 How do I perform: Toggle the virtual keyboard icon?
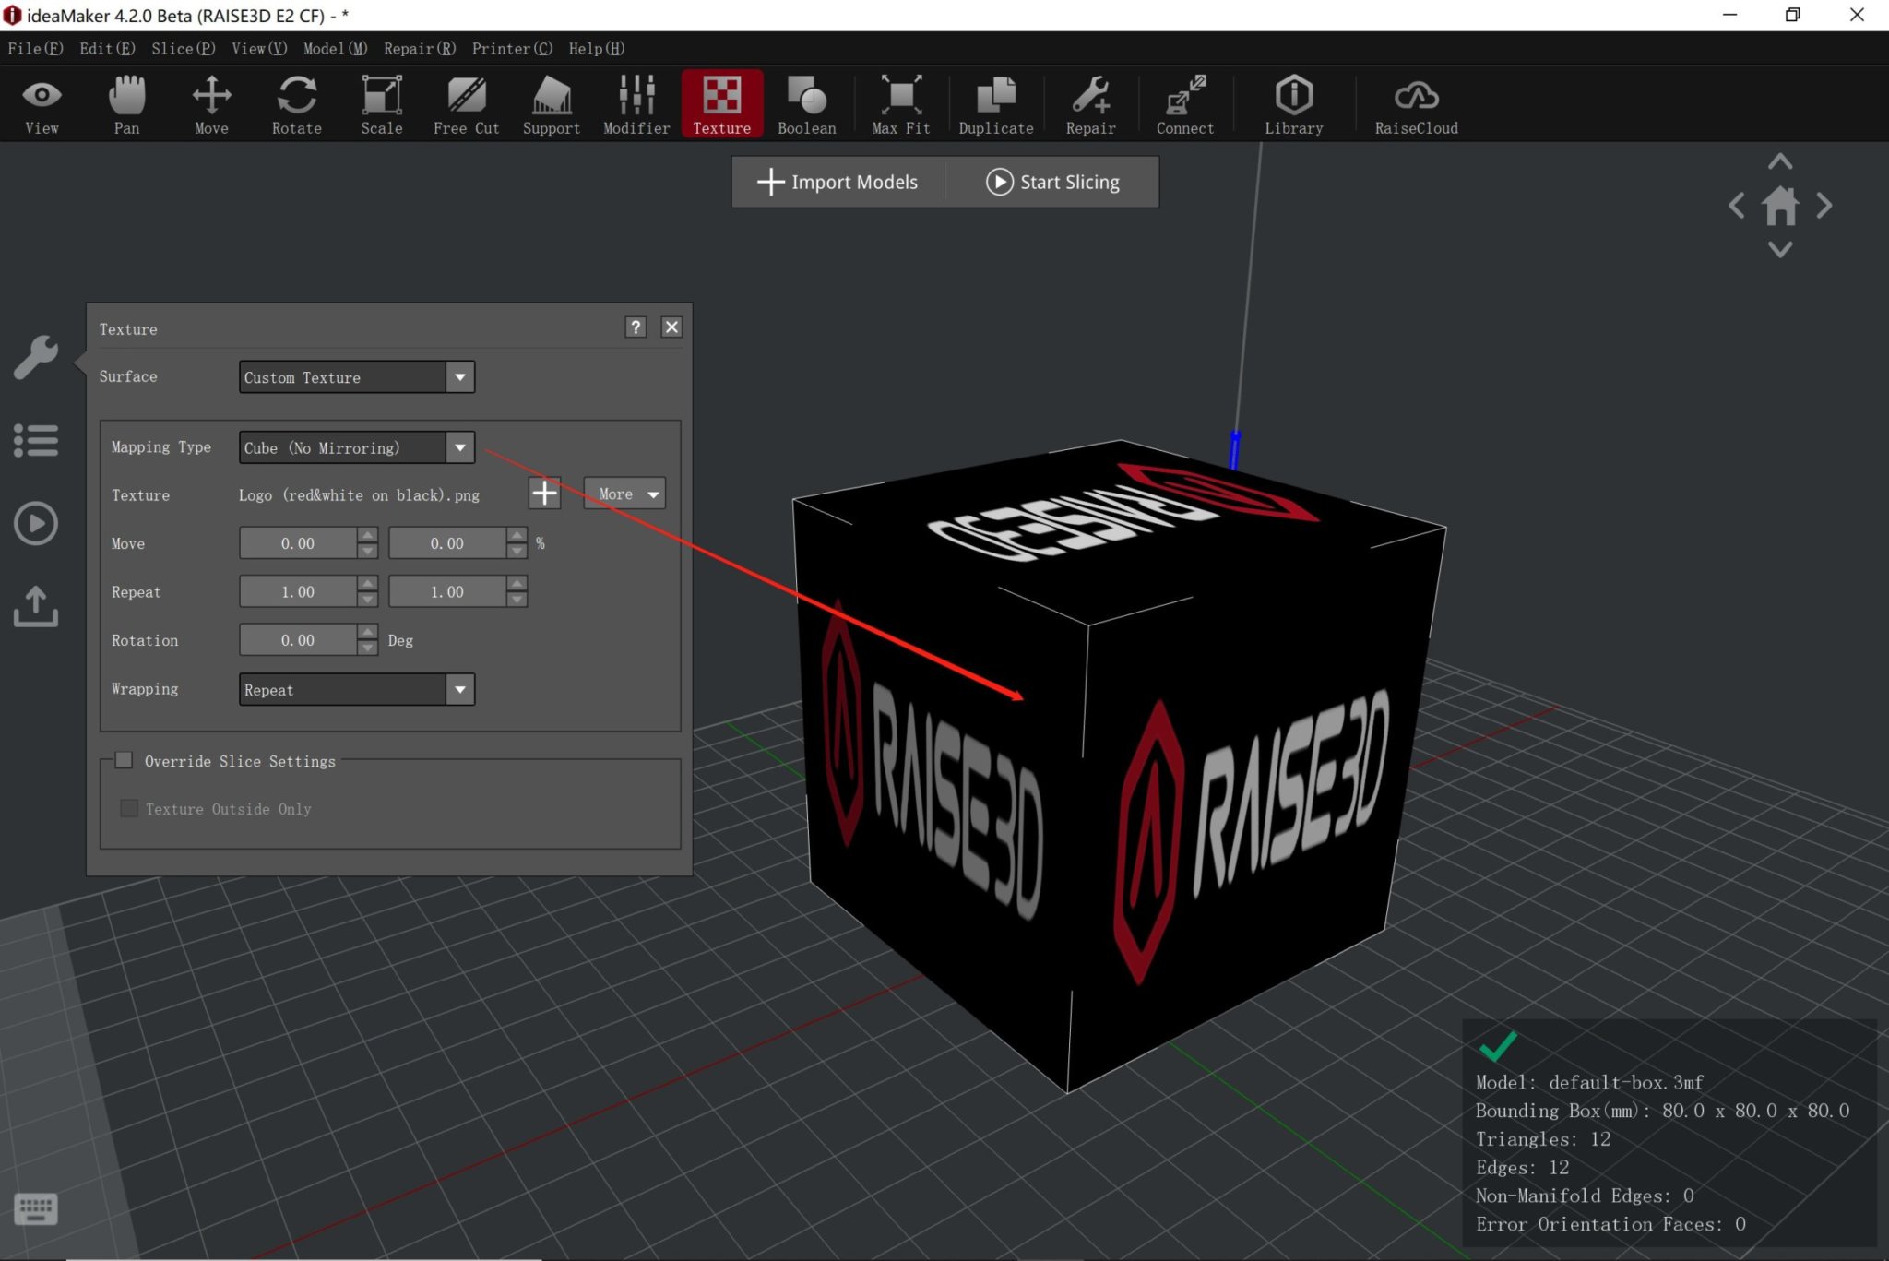coord(36,1208)
